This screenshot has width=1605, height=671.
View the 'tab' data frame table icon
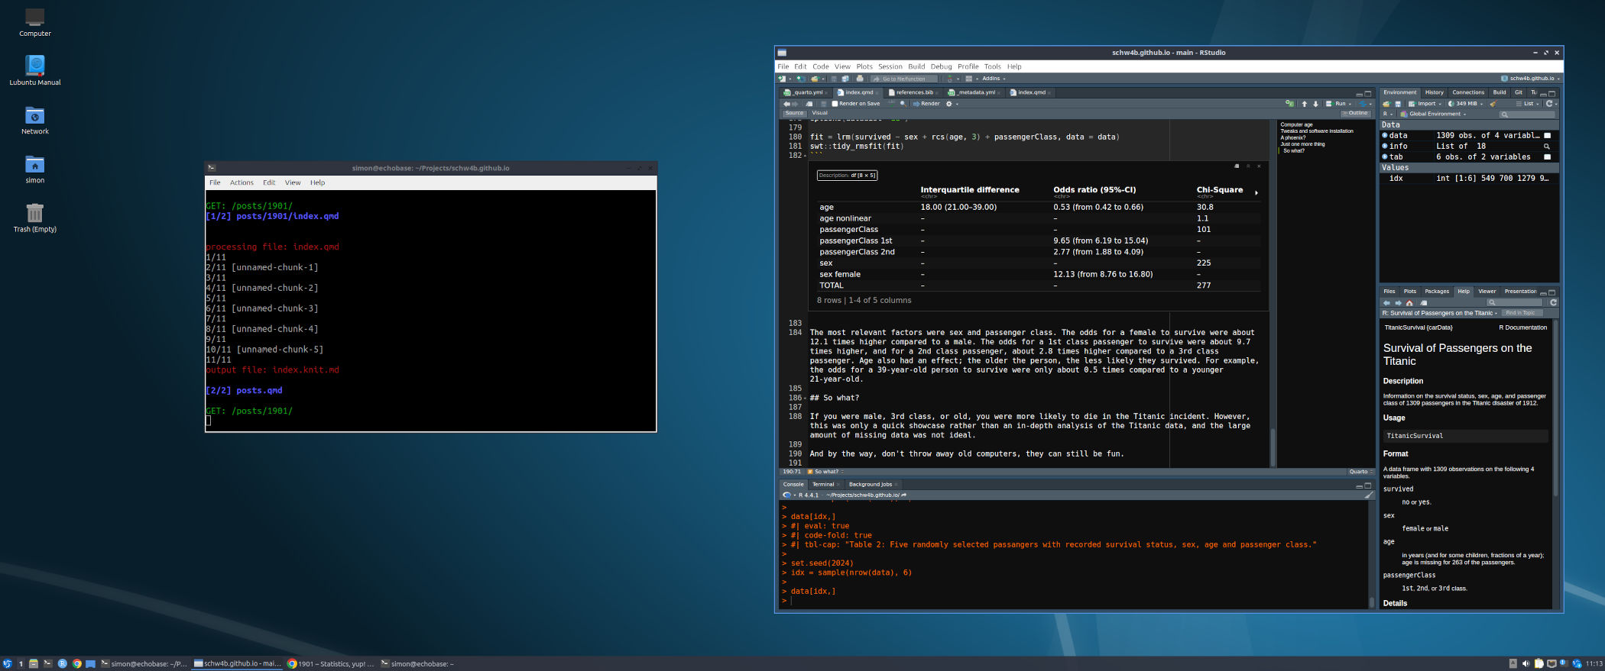tap(1548, 157)
